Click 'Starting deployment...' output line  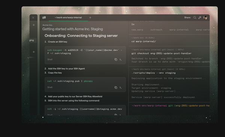[147, 85]
